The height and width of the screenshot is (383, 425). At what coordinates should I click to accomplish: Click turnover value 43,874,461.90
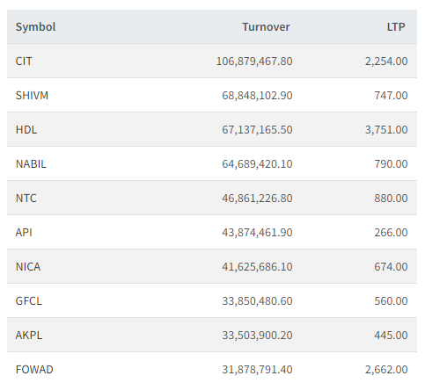click(257, 233)
